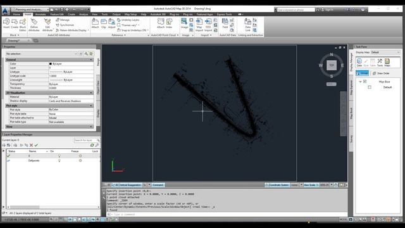Open the Block Editor tool

[23, 25]
